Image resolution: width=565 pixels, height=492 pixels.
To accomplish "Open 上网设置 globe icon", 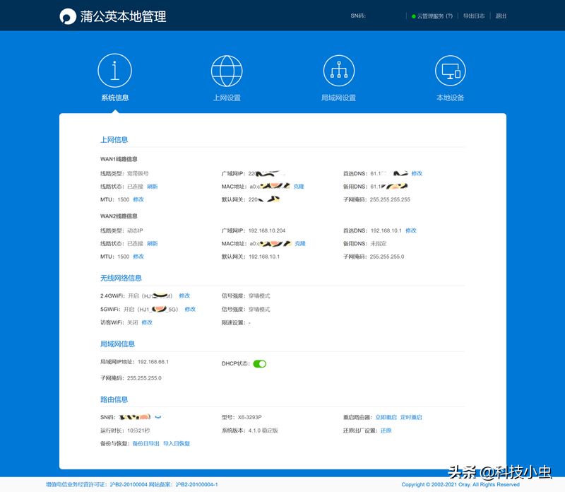I will [227, 71].
